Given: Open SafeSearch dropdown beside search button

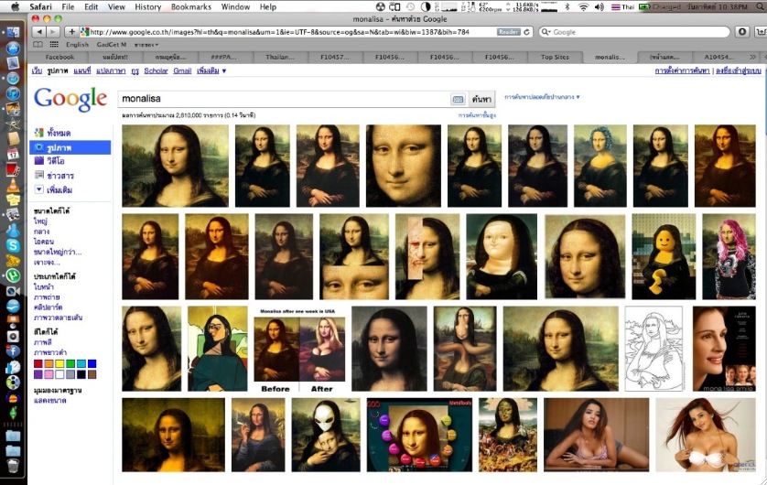Looking at the screenshot, I should point(542,97).
